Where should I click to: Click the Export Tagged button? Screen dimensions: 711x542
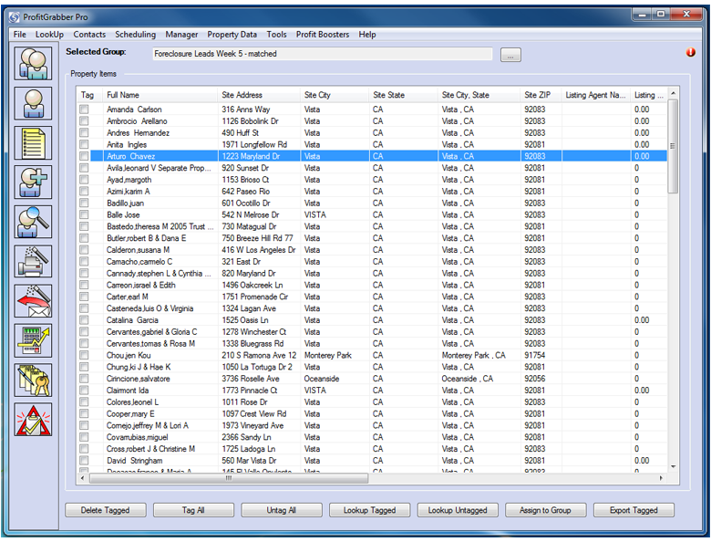tap(634, 510)
